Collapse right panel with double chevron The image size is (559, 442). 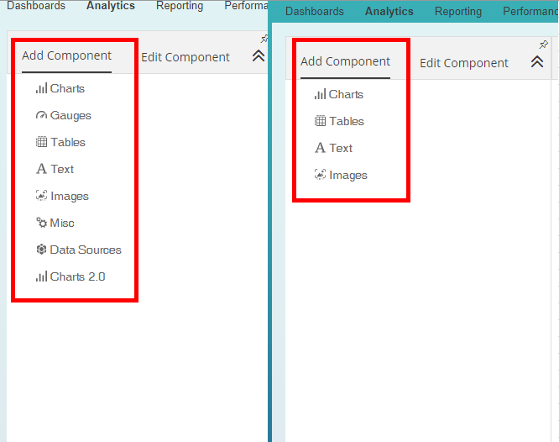[537, 61]
